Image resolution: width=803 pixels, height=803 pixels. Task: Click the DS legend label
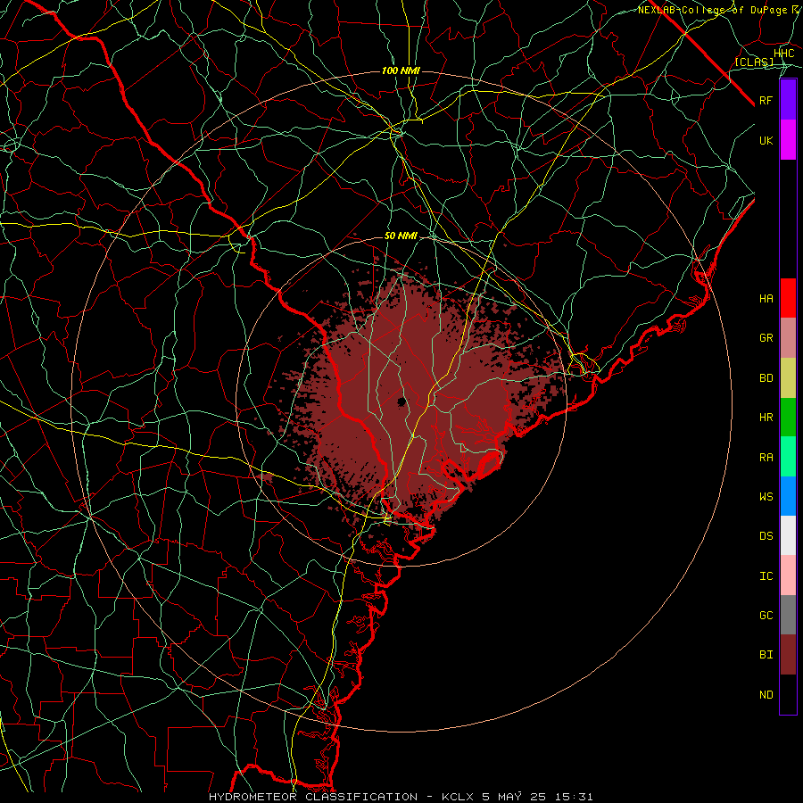click(x=766, y=536)
